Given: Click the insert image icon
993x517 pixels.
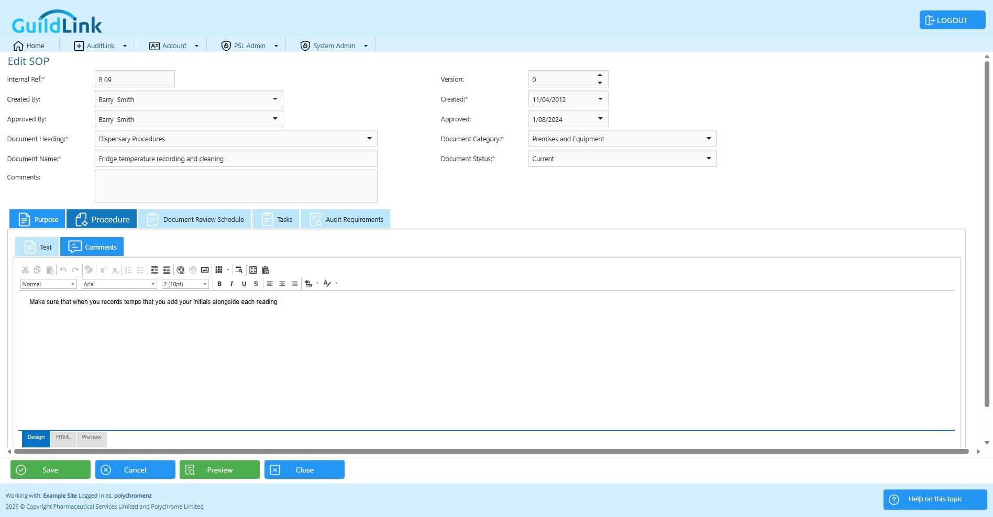Looking at the screenshot, I should pyautogui.click(x=205, y=270).
